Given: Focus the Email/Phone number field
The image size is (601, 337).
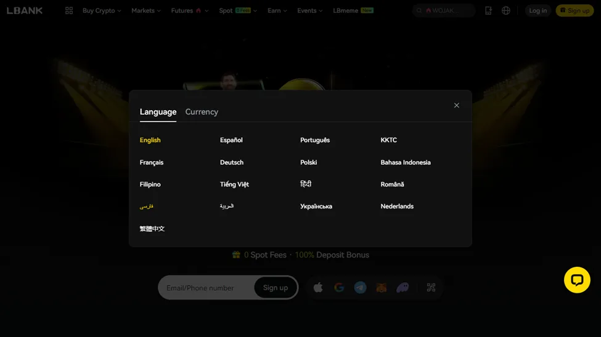Looking at the screenshot, I should tap(206, 288).
